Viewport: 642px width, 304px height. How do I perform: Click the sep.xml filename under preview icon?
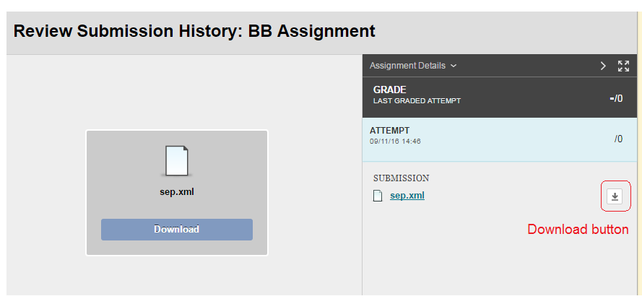pos(177,192)
